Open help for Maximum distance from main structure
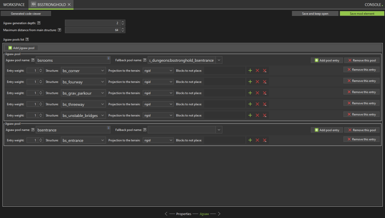 tap(59, 30)
